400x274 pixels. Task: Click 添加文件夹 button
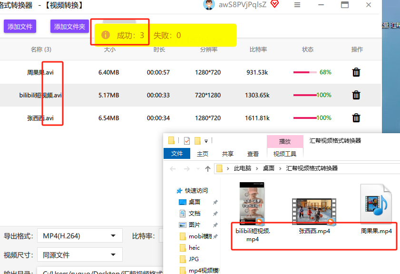click(69, 26)
